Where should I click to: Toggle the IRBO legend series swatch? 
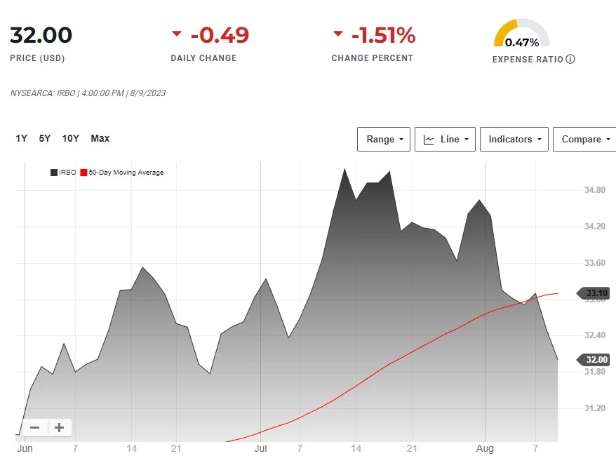tap(54, 173)
